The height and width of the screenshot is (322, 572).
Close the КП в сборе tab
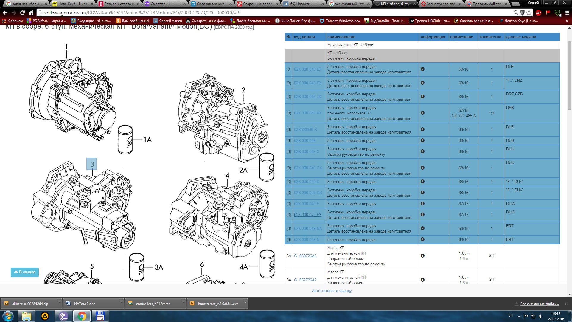[415, 4]
